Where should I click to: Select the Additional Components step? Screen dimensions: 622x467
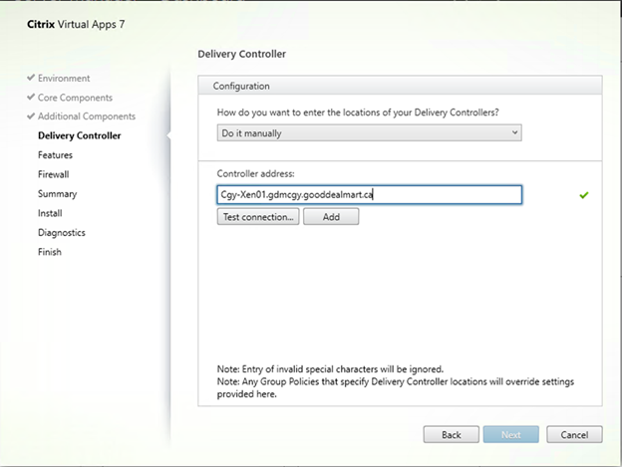(87, 117)
